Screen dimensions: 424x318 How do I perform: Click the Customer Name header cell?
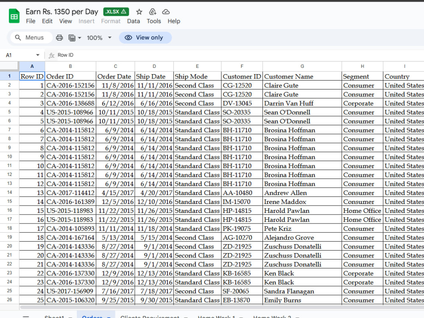click(302, 76)
